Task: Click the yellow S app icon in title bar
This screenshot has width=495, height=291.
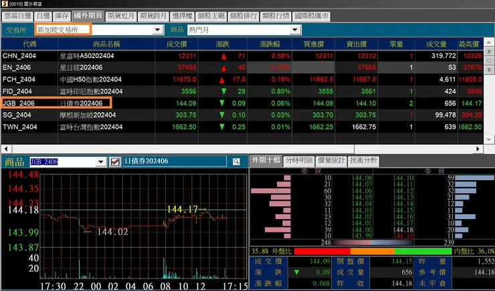Action: [5, 4]
